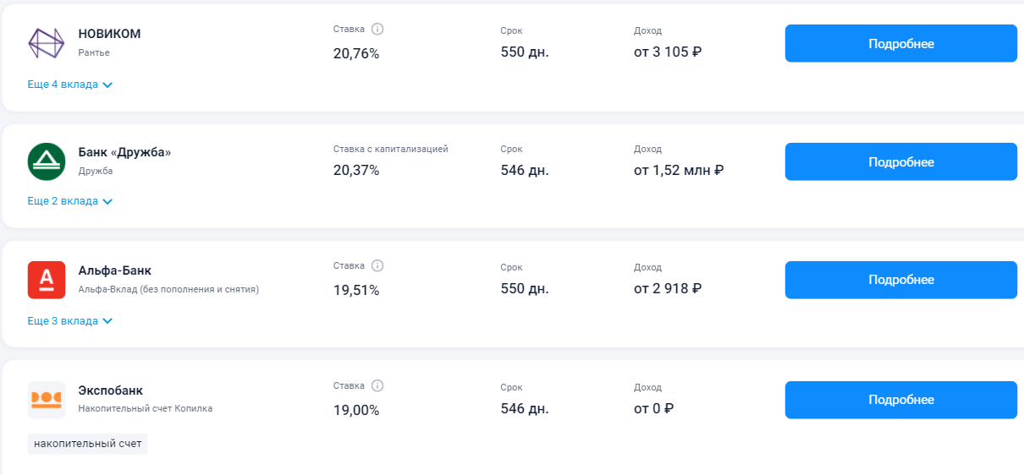This screenshot has height=475, width=1024.
Task: Expand 'Еще 4 вклада' under НОВИКОМ
Action: click(x=70, y=85)
